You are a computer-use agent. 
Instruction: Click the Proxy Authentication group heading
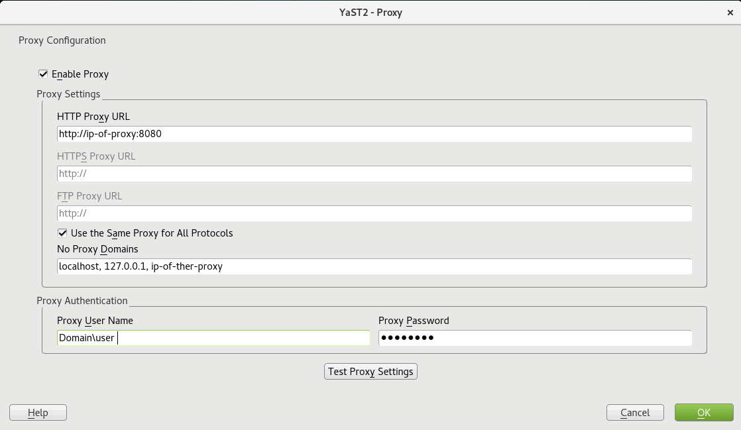click(82, 301)
